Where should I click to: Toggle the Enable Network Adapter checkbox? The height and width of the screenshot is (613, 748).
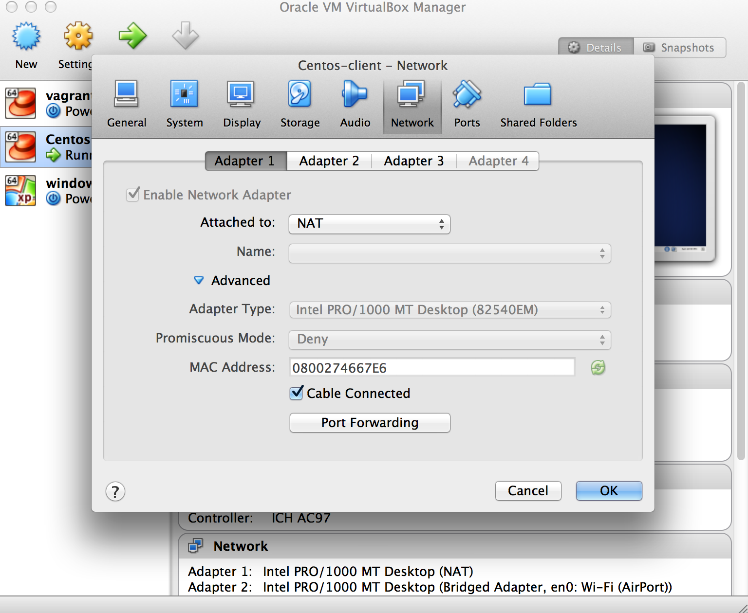(133, 194)
